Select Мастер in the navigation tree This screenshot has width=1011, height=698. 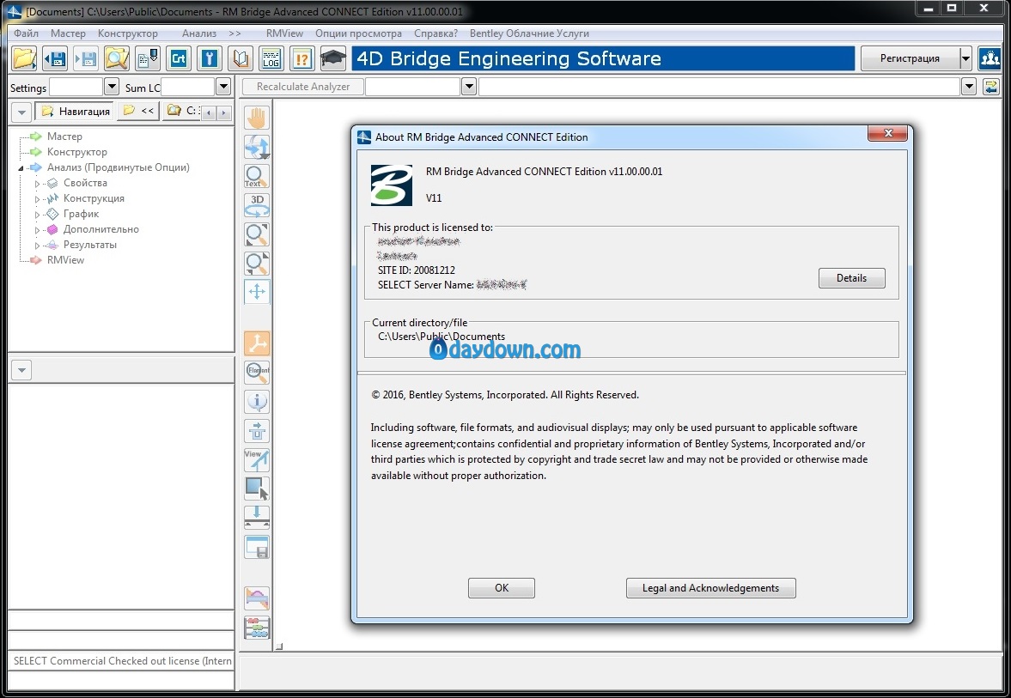(64, 136)
